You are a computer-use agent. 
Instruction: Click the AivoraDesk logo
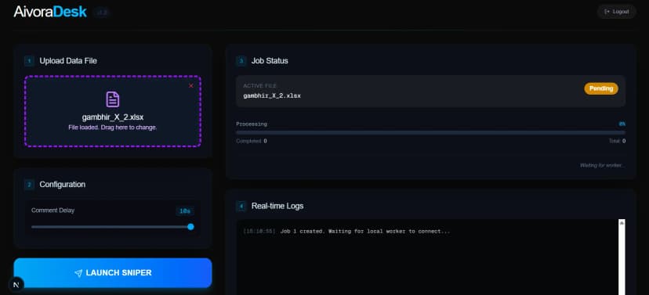(50, 12)
